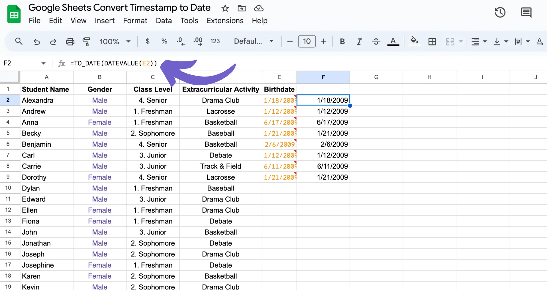Expand merge cells dropdown arrow
547x290 pixels.
tap(461, 42)
